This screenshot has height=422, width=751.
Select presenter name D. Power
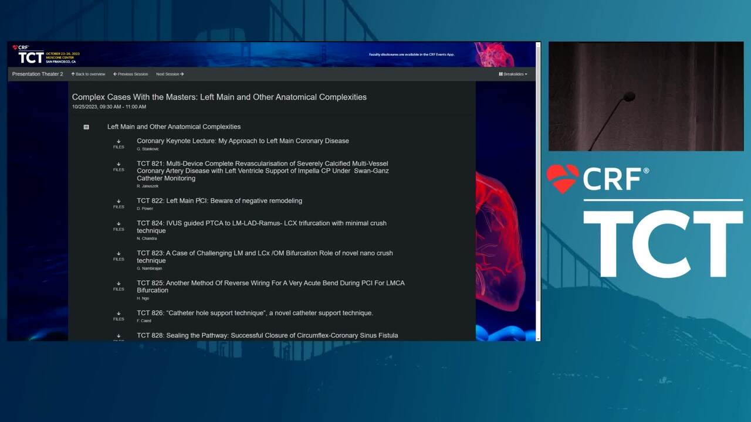point(145,209)
